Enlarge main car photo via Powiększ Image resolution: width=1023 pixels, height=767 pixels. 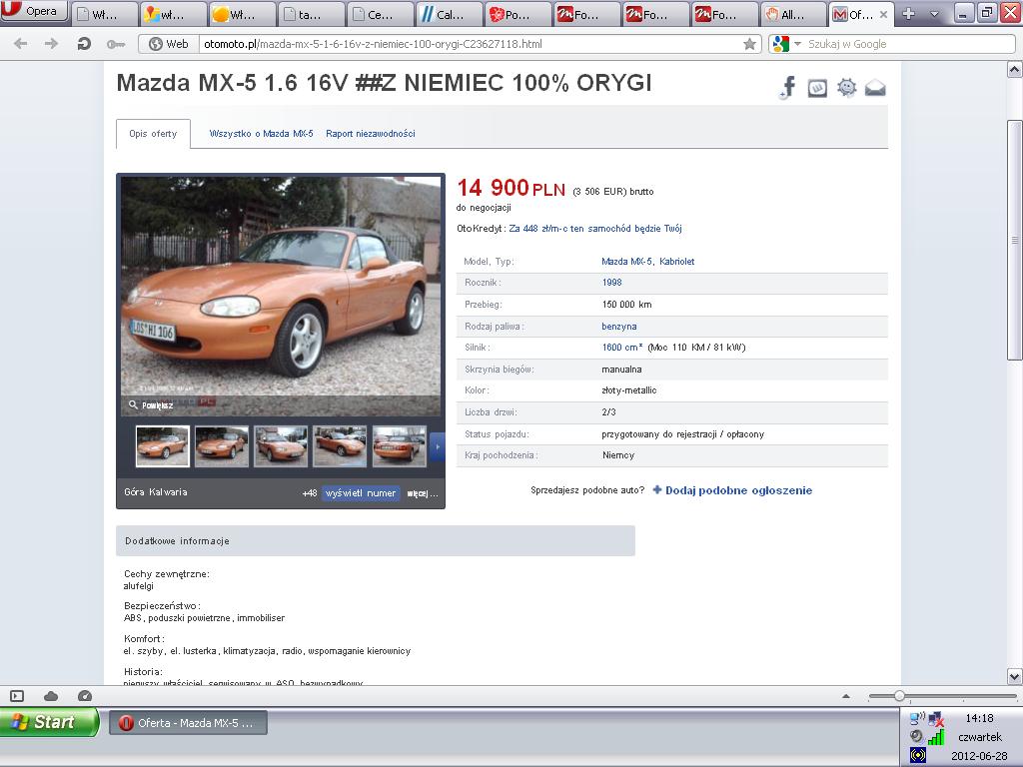pos(151,405)
